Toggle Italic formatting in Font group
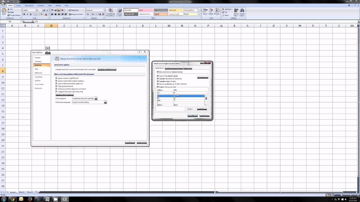Image resolution: width=360 pixels, height=202 pixels. pyautogui.click(x=27, y=14)
